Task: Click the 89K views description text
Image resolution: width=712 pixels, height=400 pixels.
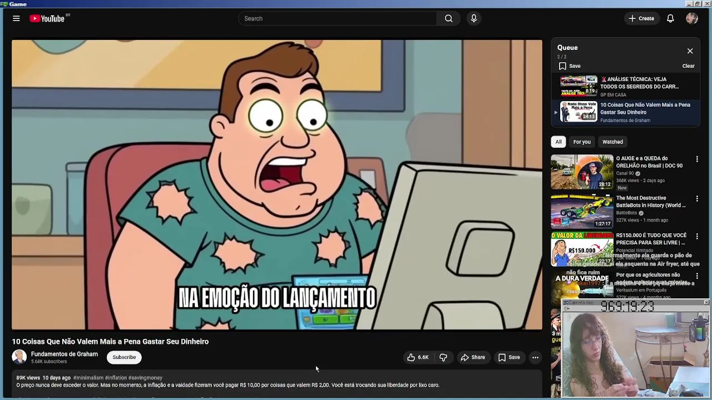Action: point(28,378)
